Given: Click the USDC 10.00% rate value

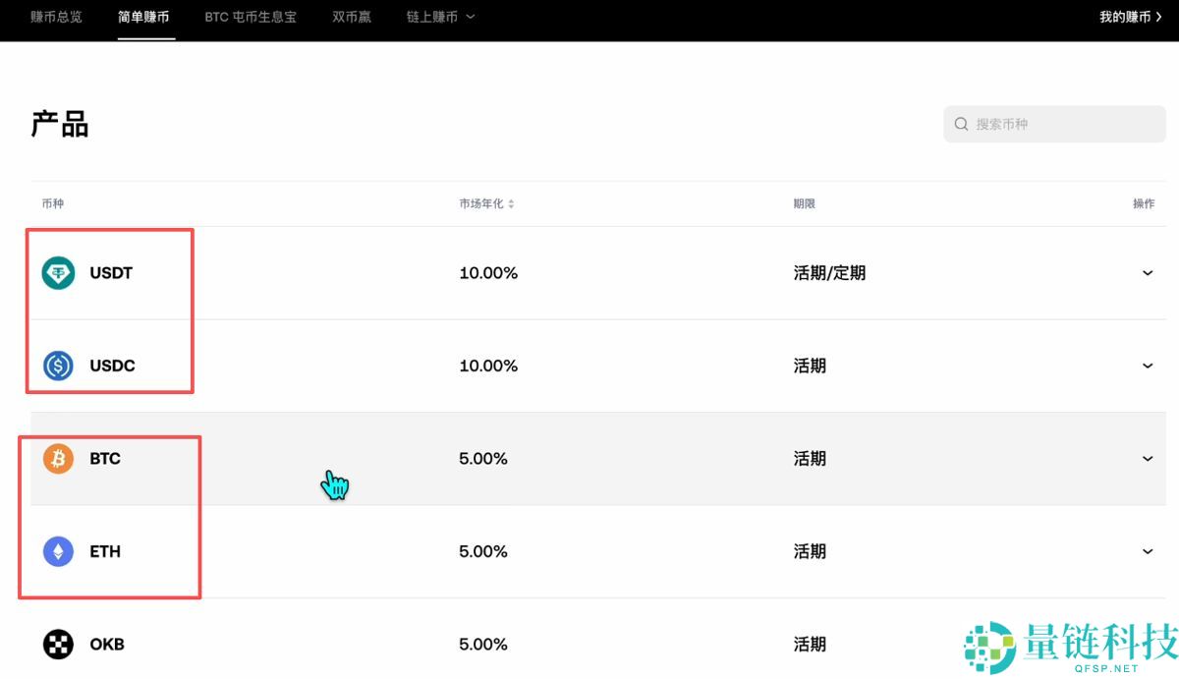Looking at the screenshot, I should [x=487, y=365].
